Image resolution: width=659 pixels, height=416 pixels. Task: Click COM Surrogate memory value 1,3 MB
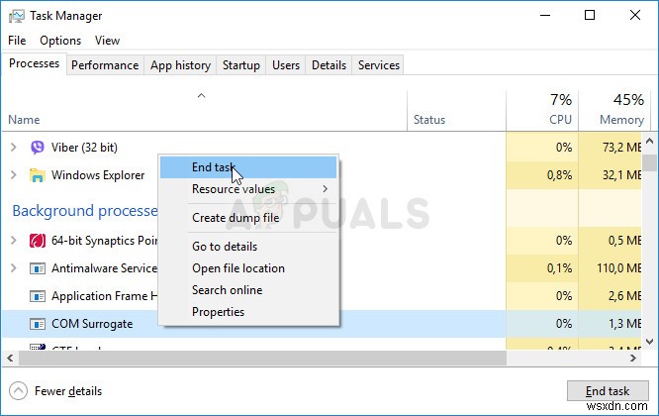click(x=624, y=324)
